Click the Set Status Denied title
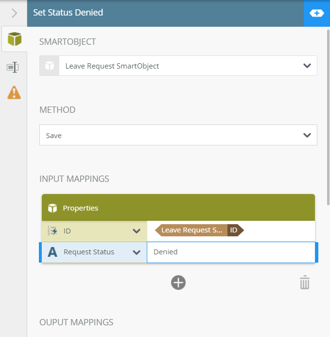Screen dimensions: 330x337 (x=68, y=13)
